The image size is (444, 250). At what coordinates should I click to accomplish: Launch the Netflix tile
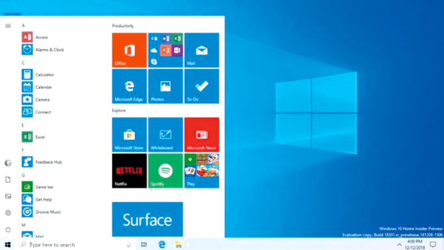pos(129,171)
